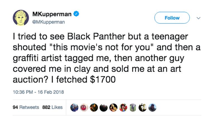Open the MKupperman display name
This screenshot has height=116, width=214.
tap(52, 14)
